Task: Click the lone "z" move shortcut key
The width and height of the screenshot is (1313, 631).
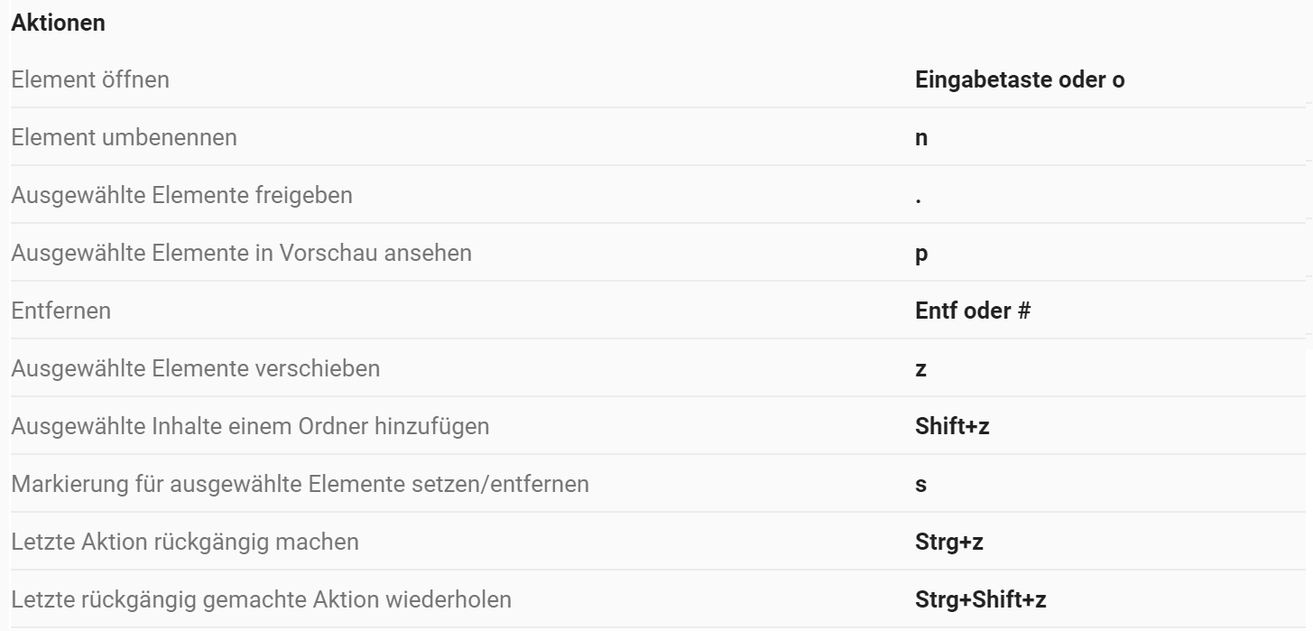Action: (x=920, y=369)
